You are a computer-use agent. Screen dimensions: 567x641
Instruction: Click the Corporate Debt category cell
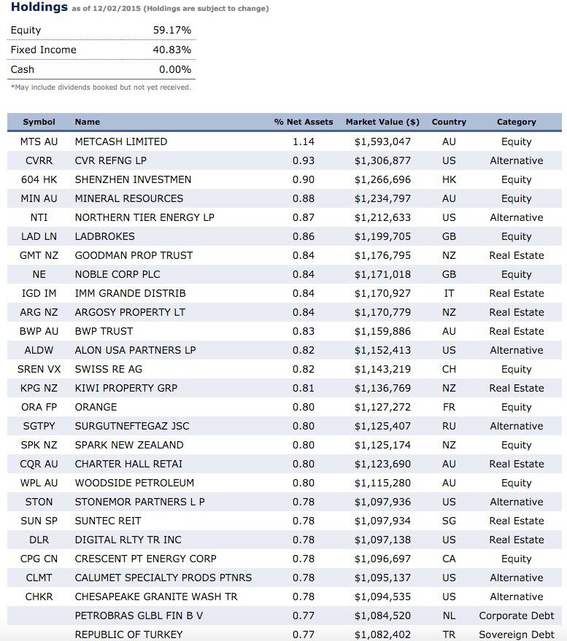(516, 615)
